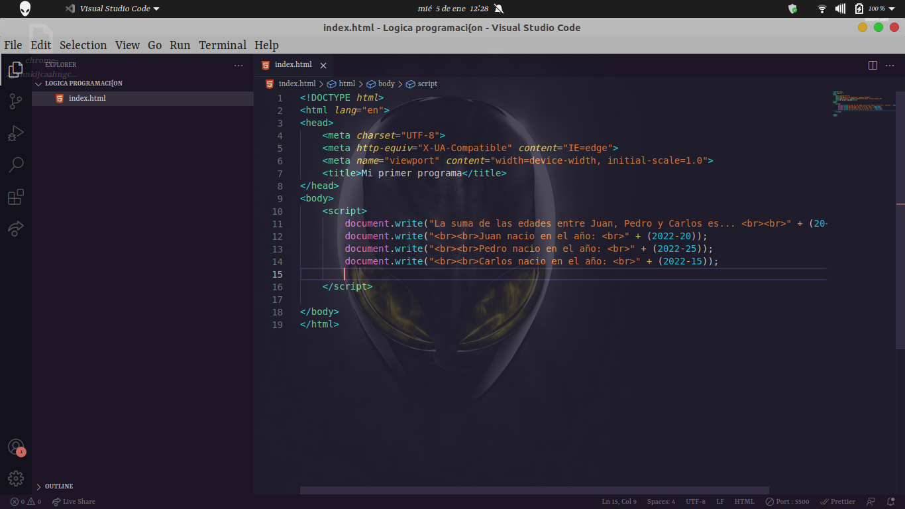
Task: Collapse the LOGICA PROGRAMACI{ON folder section
Action: [x=142, y=84]
